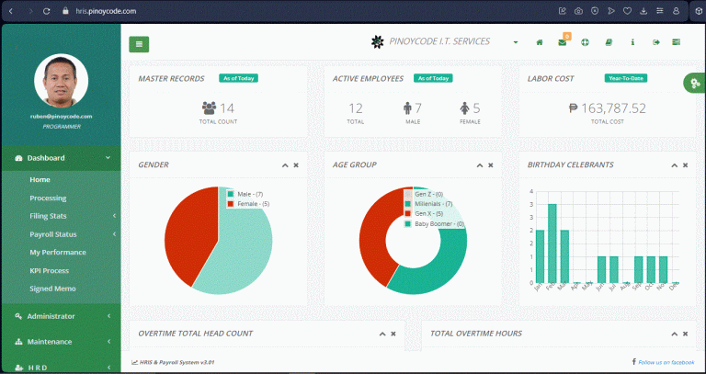Click the sign out arrow icon

coord(656,42)
